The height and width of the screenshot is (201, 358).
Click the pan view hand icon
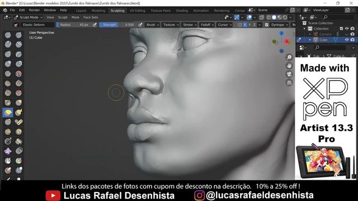289,66
